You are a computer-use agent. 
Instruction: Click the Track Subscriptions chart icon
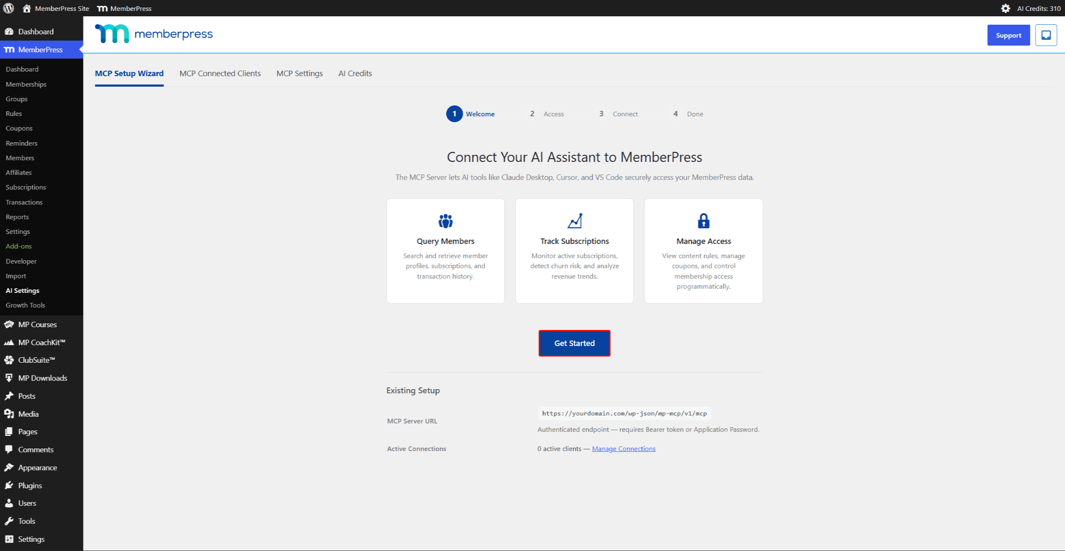pos(574,220)
